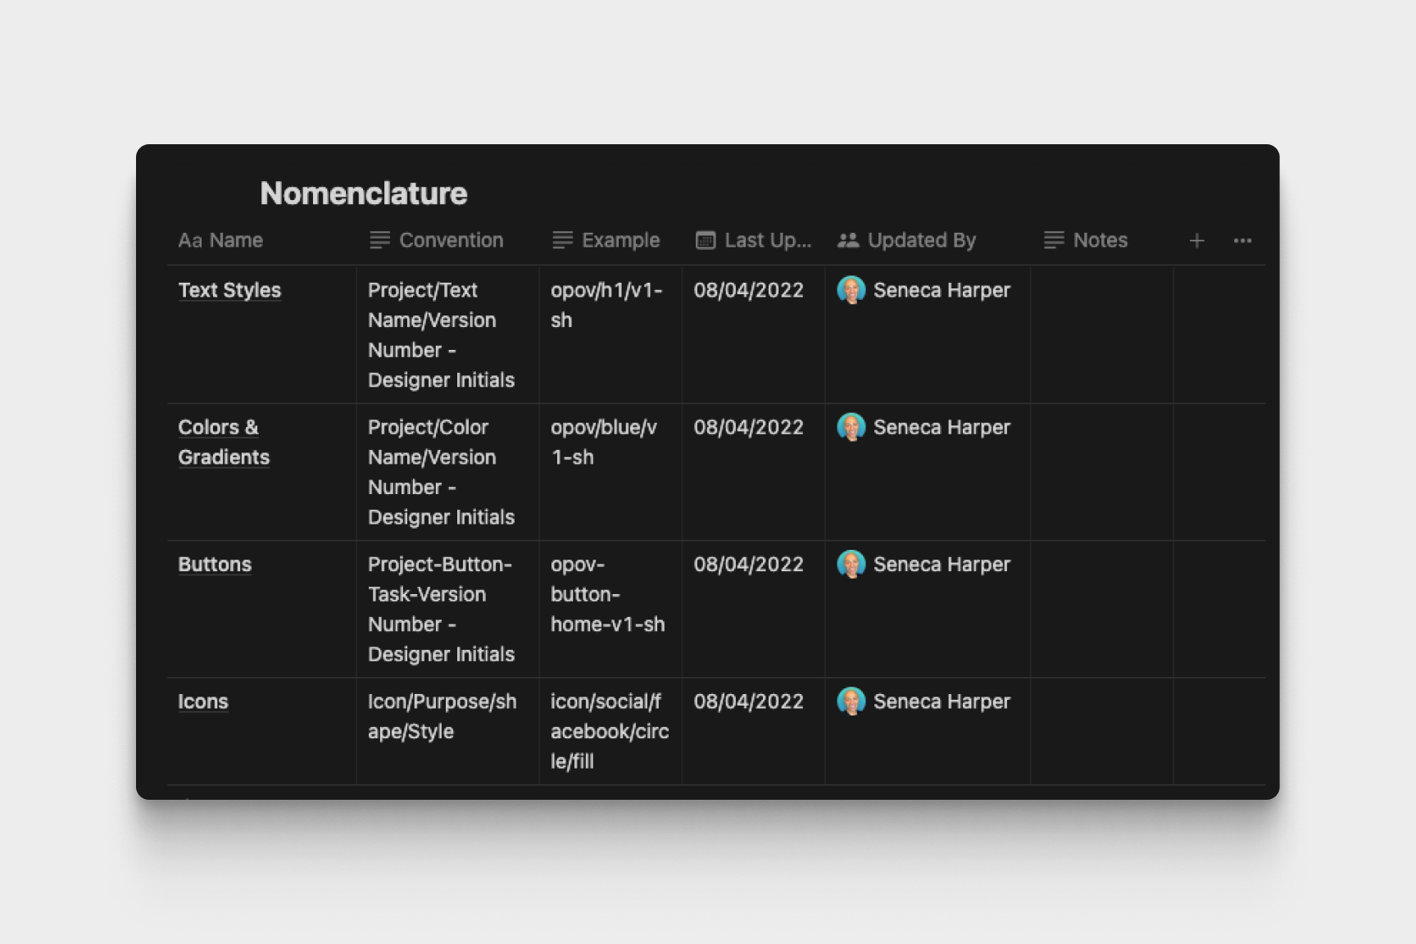Click the Nomenclature database title
1416x944 pixels.
[363, 193]
